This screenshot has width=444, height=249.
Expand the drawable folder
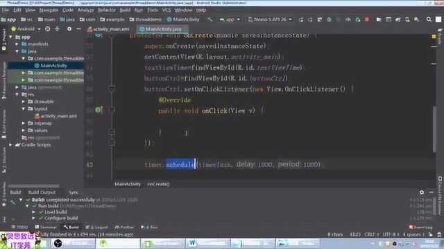point(24,102)
